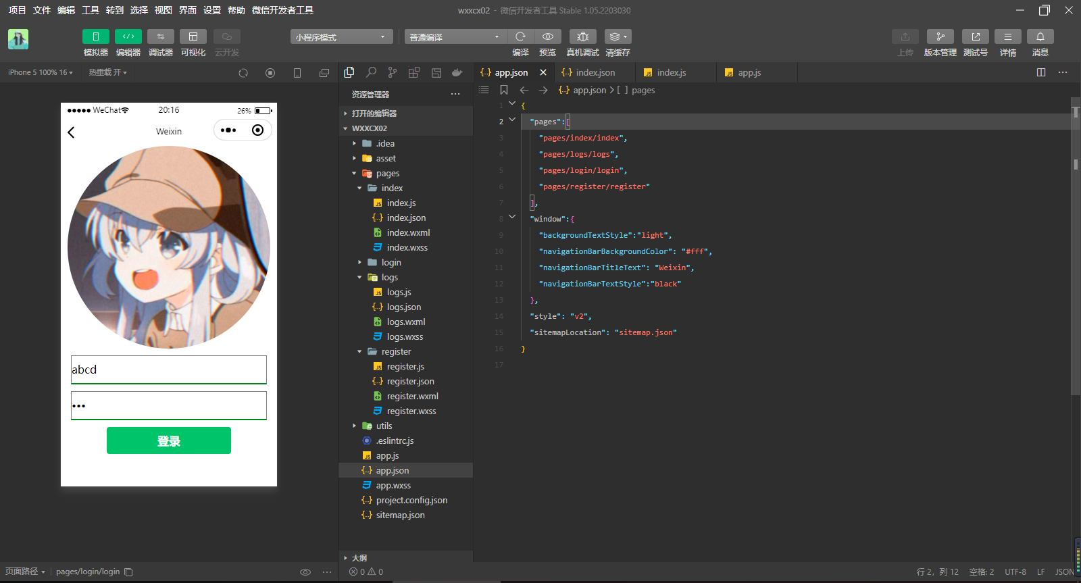Viewport: 1081px width, 583px height.
Task: Expand the .idea folder
Action: [405, 143]
